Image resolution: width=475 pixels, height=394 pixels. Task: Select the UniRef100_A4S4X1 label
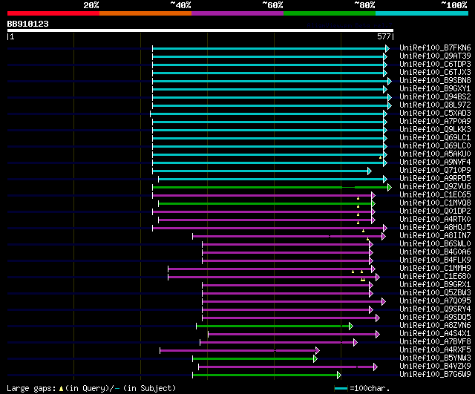(435, 334)
